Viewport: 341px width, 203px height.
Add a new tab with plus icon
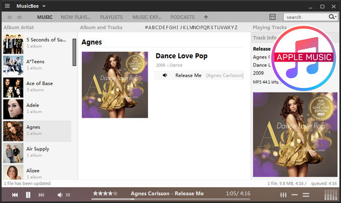pos(206,17)
